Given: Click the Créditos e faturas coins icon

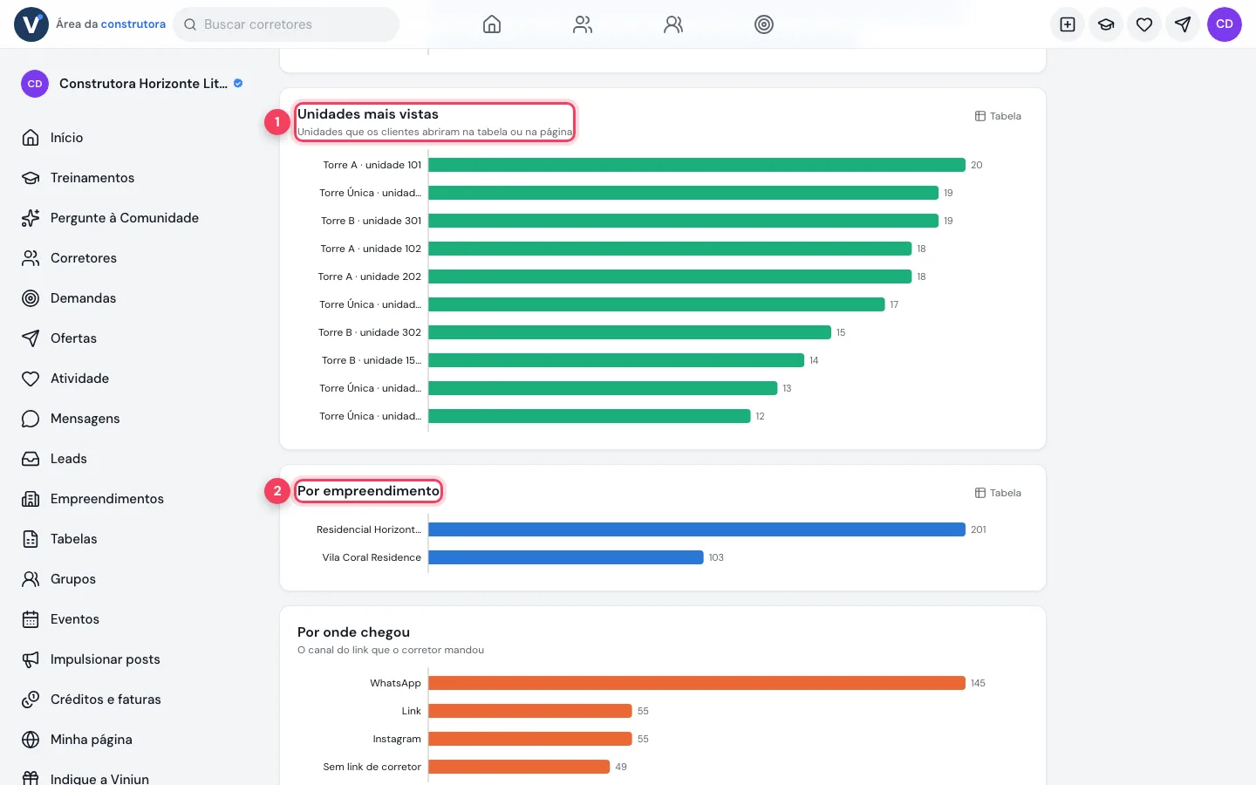Looking at the screenshot, I should 31,700.
